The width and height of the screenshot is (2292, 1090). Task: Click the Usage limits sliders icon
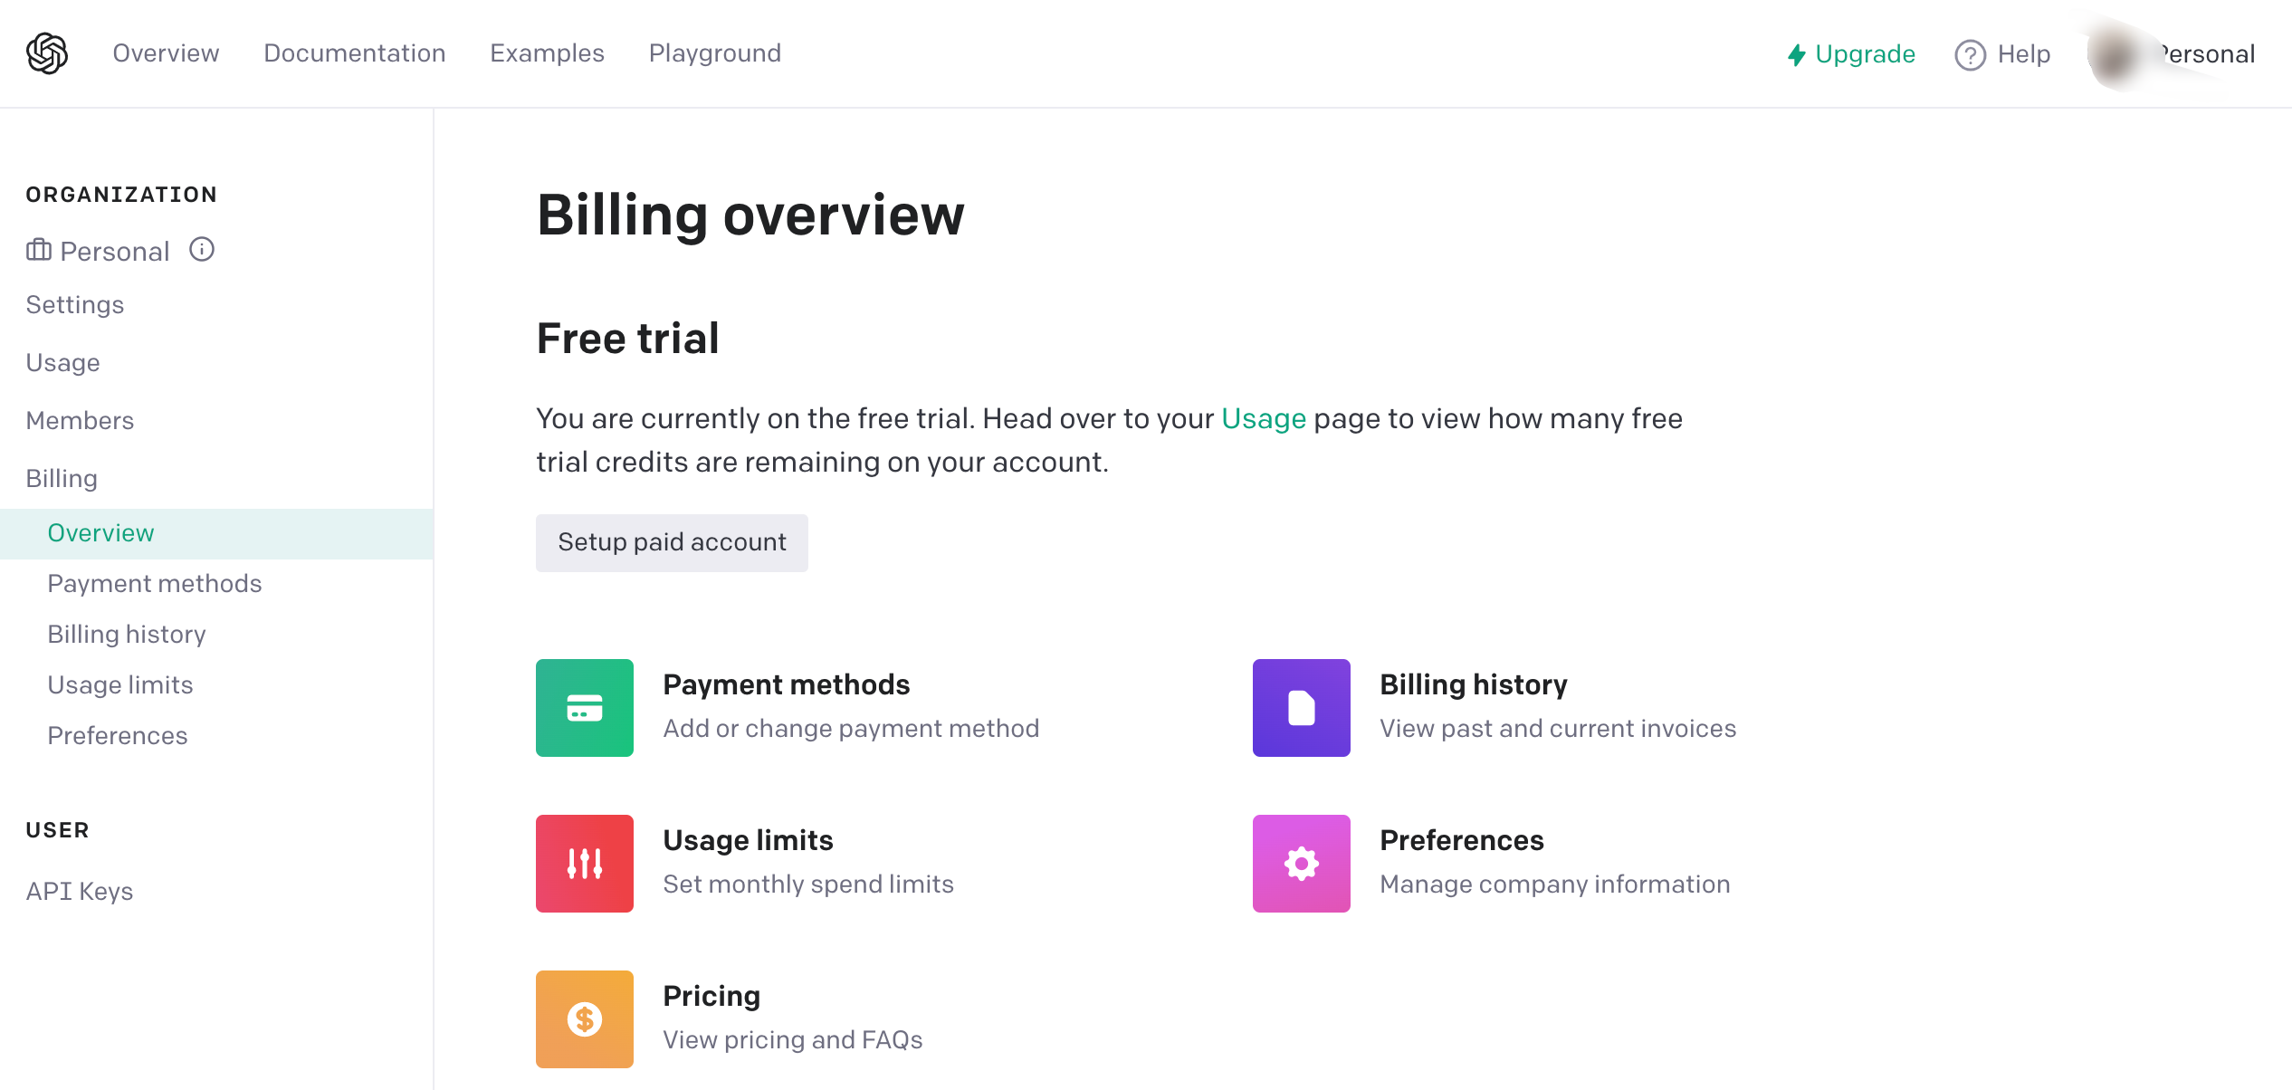coord(585,862)
